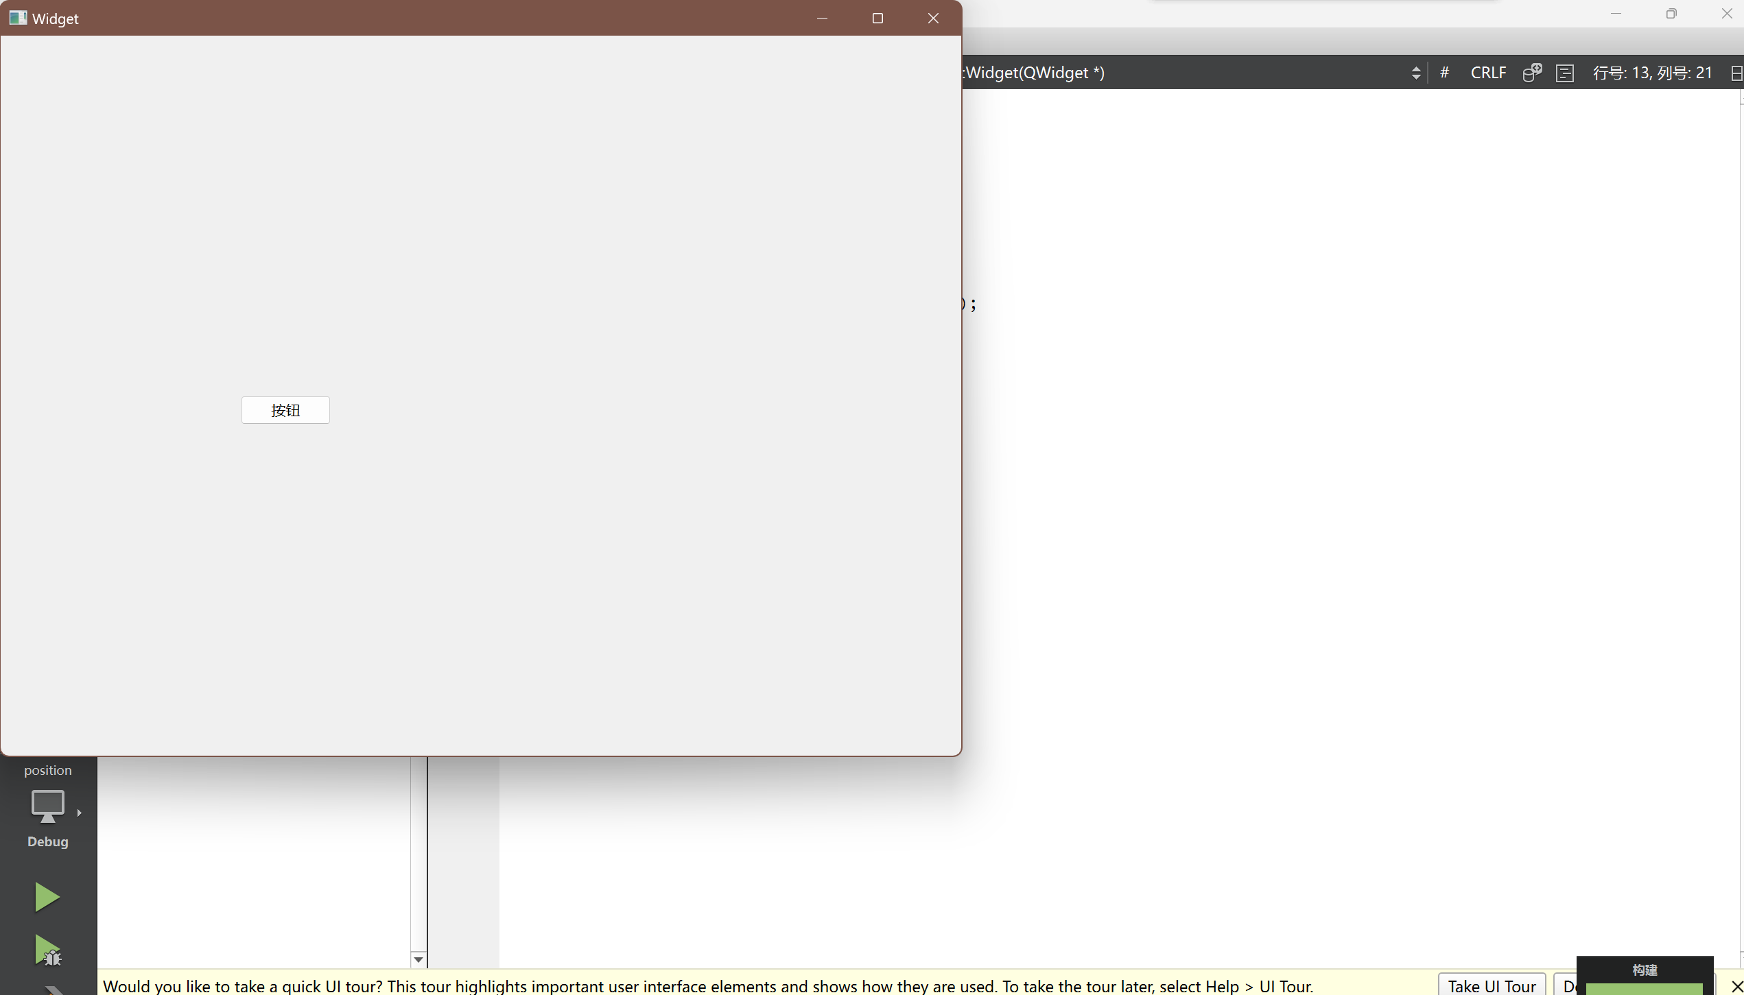
Task: Maximize the Widget window
Action: [x=877, y=18]
